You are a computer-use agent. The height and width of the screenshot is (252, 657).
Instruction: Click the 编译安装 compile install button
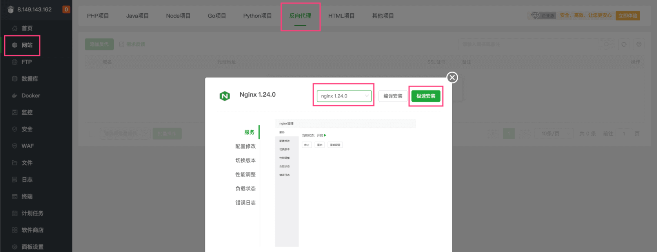[393, 96]
